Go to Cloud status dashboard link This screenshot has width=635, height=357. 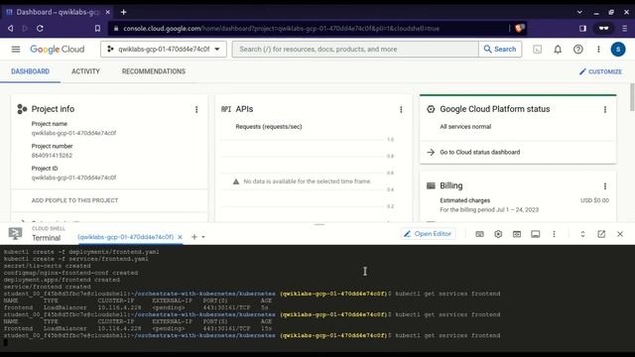[x=480, y=152]
